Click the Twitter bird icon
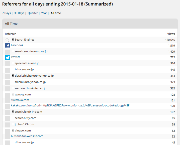Viewport: 180px width, 145px height. pyautogui.click(x=8, y=58)
